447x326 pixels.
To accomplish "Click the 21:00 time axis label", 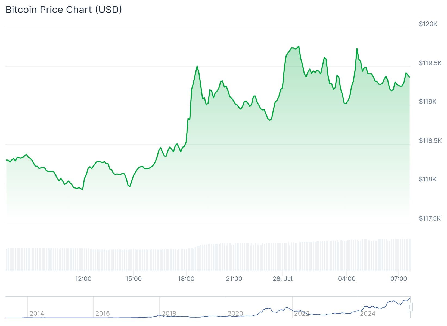I will 234,279.
